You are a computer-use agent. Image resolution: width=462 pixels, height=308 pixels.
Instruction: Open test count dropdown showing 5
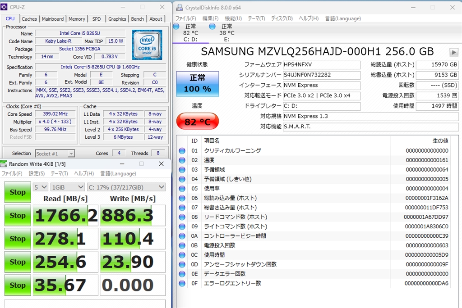[40, 187]
